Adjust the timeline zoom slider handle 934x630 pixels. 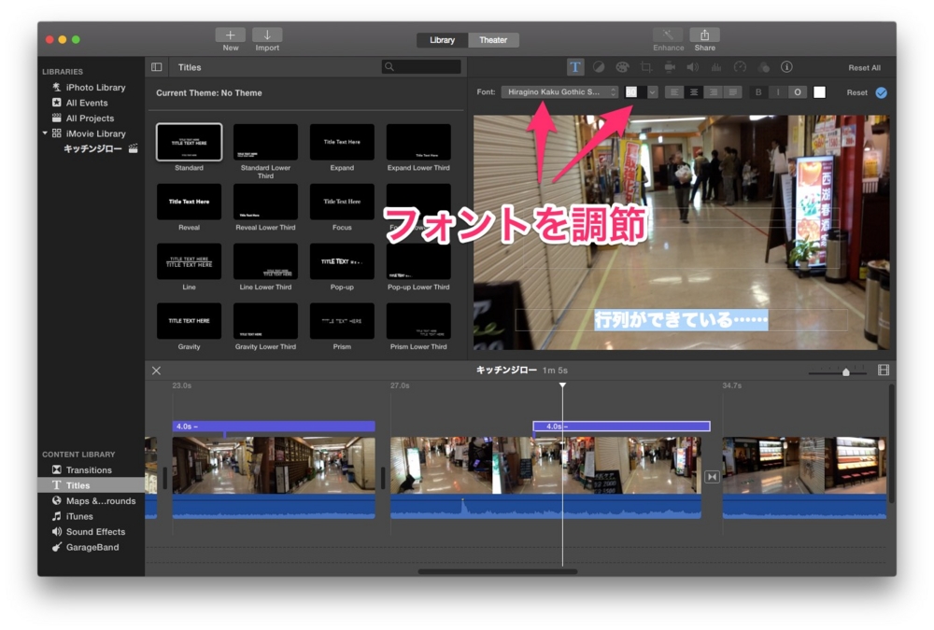846,371
